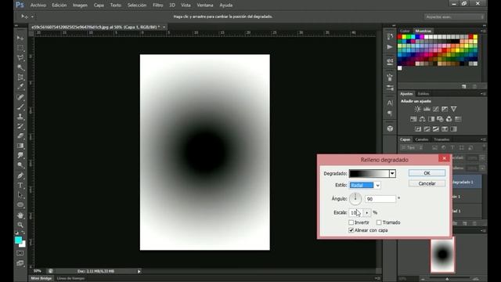Select the Gradient tool

click(x=20, y=146)
